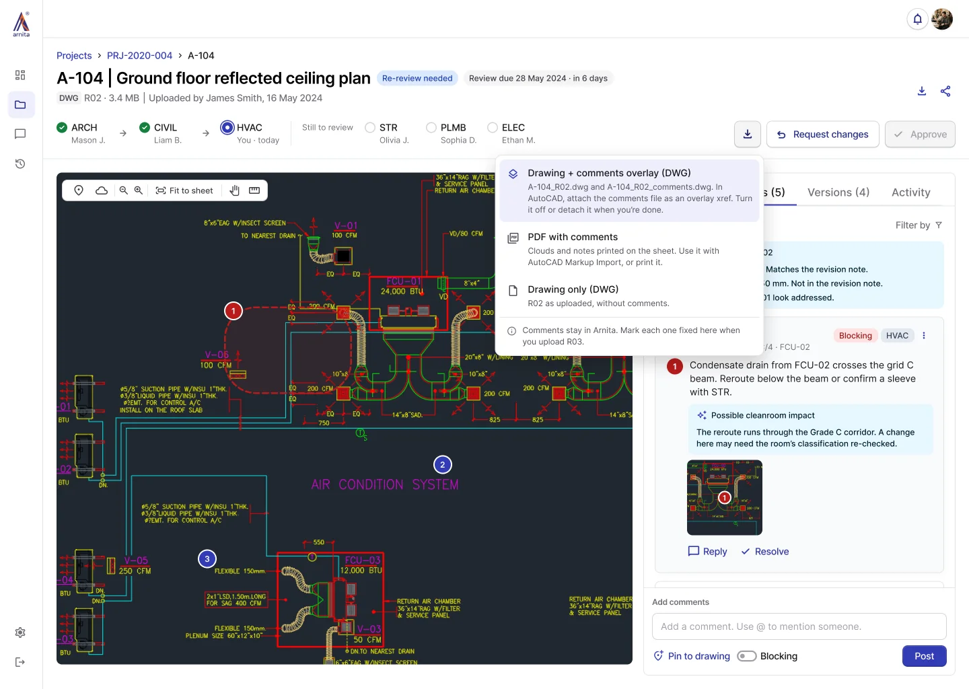This screenshot has width=969, height=689.
Task: Open the notifications bell
Action: click(917, 19)
